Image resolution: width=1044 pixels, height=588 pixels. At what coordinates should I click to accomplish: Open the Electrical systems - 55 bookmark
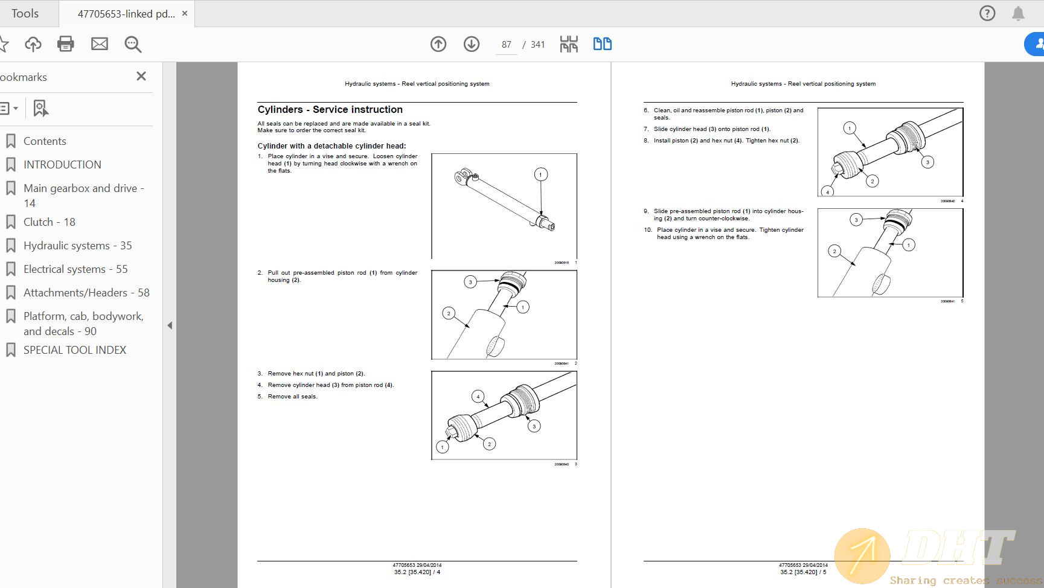[x=75, y=269]
